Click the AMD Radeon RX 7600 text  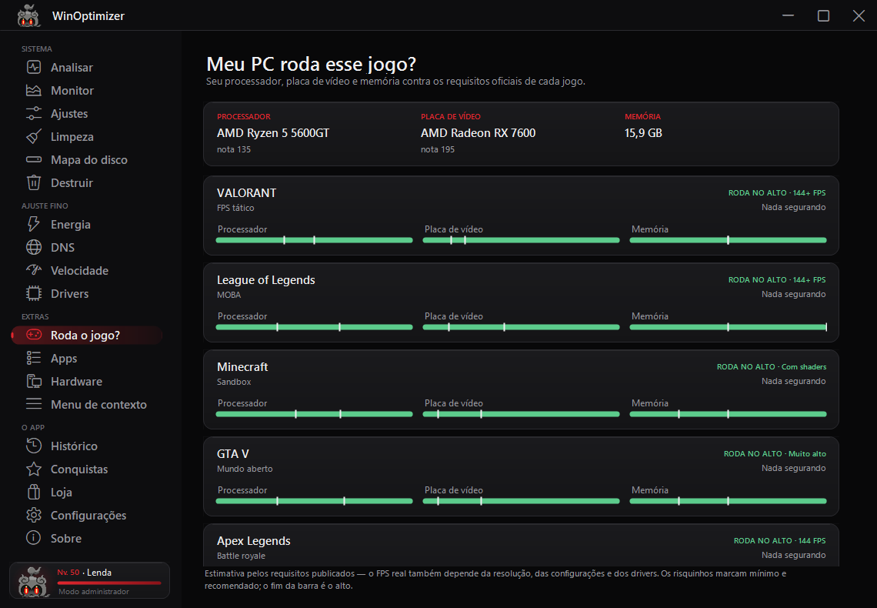[479, 133]
